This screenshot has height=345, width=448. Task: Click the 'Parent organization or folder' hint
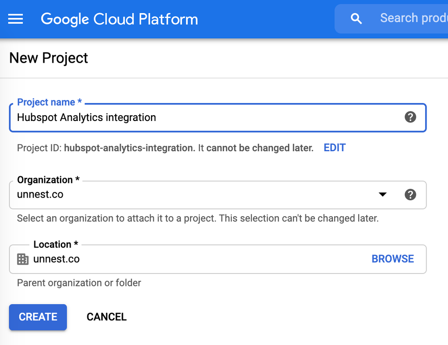pos(79,283)
